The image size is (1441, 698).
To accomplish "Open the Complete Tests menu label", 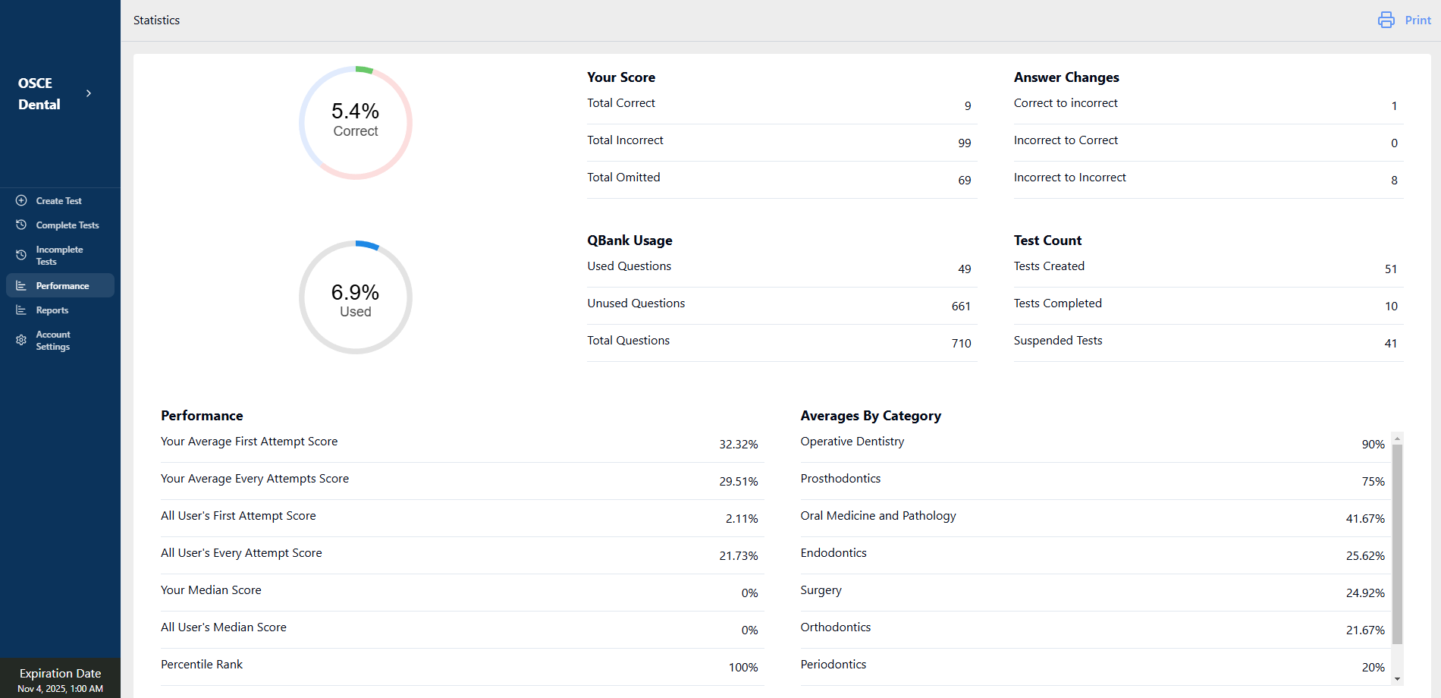I will click(67, 225).
